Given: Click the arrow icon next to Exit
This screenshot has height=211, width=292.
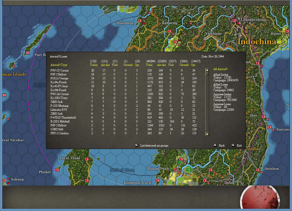Looking at the screenshot, I should click(233, 145).
